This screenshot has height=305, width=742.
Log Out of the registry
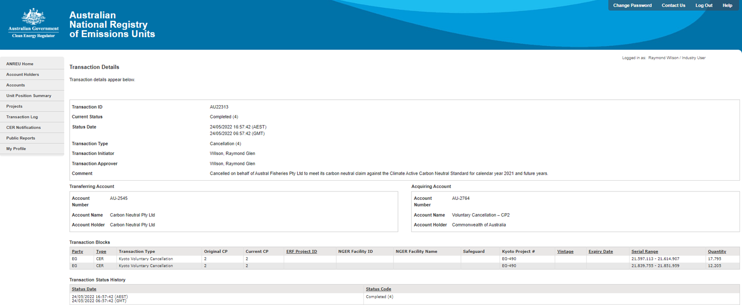tap(703, 5)
